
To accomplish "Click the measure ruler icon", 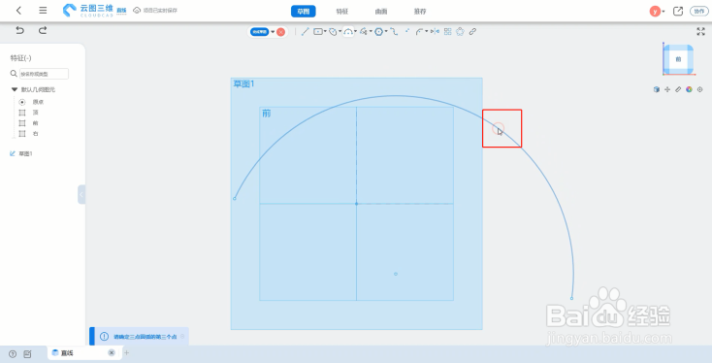I will click(x=678, y=89).
